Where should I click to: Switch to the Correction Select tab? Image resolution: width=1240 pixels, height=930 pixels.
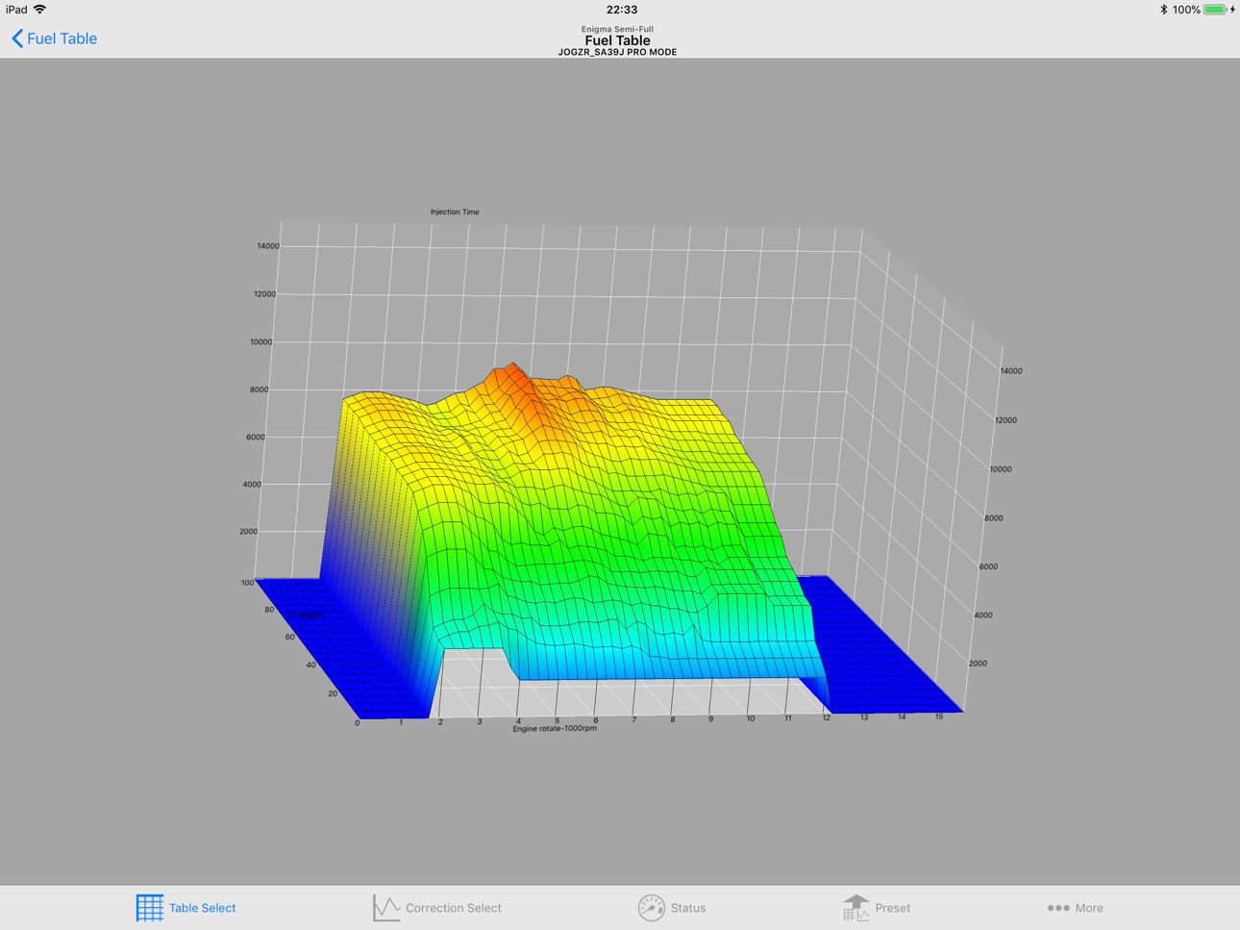point(437,908)
